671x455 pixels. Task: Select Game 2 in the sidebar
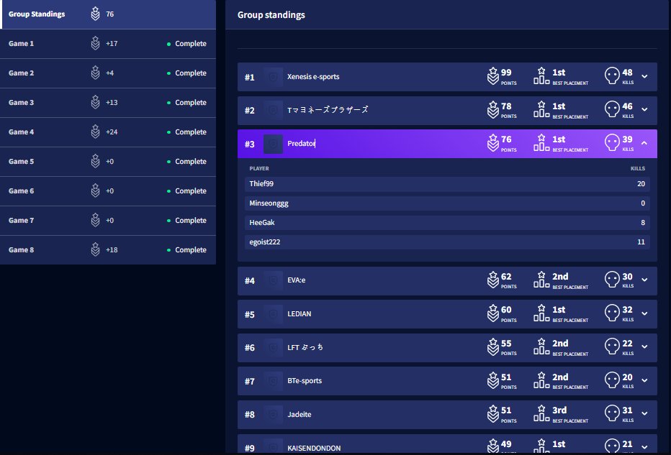coord(108,73)
